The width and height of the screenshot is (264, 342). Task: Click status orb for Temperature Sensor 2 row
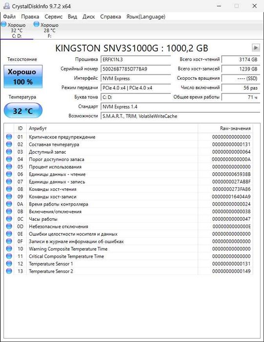click(x=9, y=271)
